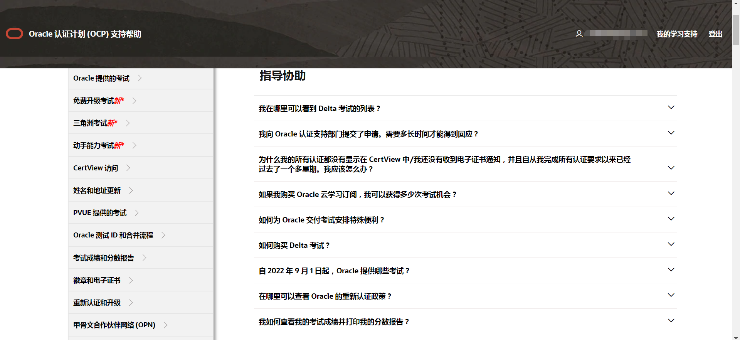The image size is (740, 340).
Task: Click chevron next to 徽章和电子证书
Action: pyautogui.click(x=131, y=280)
